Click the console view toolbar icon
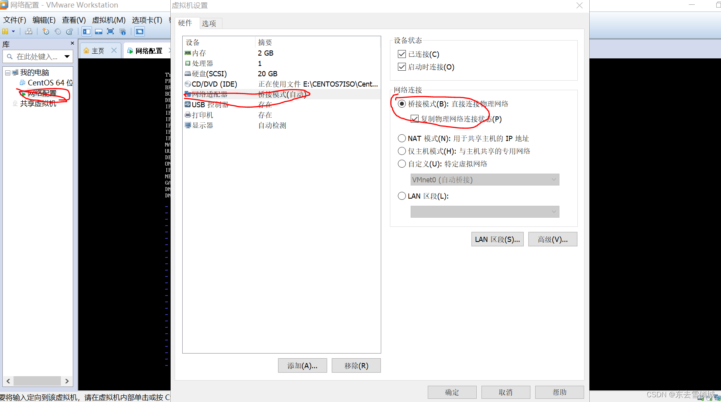721x402 pixels. pos(140,31)
